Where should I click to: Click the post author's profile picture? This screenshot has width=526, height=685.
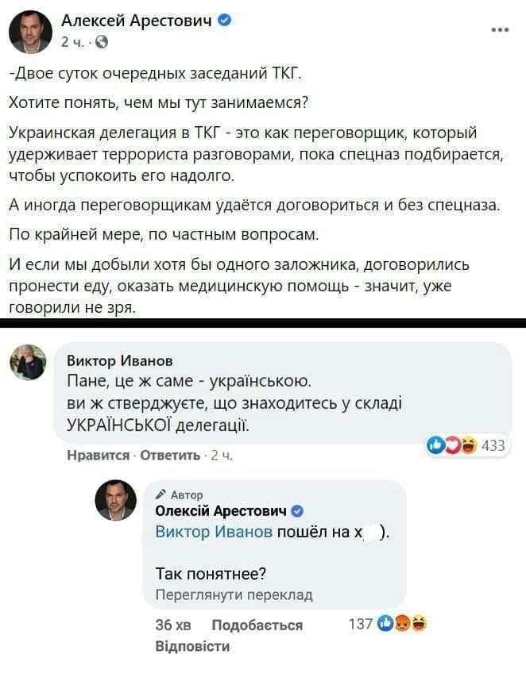tap(30, 32)
